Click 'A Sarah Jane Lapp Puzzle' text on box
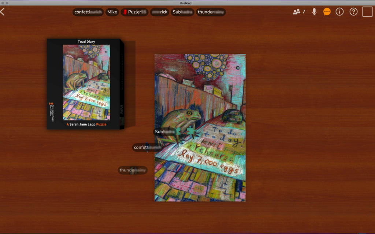The width and height of the screenshot is (375, 234). (86, 125)
